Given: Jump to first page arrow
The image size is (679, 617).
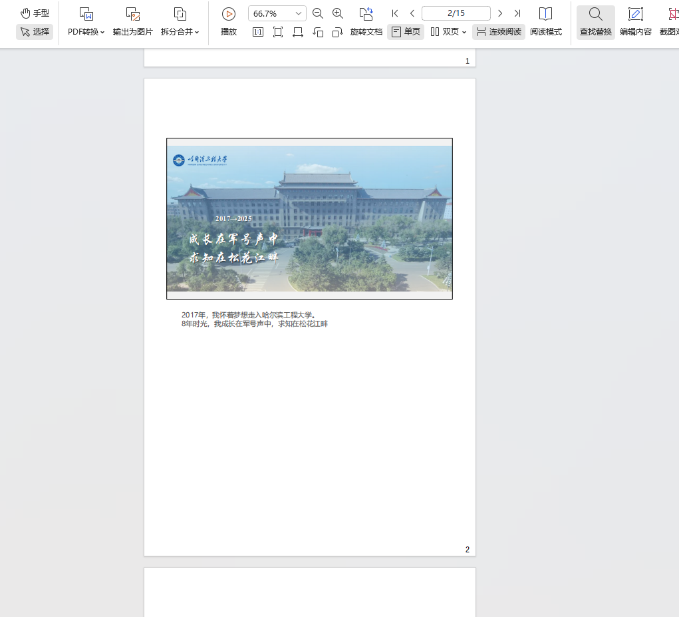Looking at the screenshot, I should pyautogui.click(x=395, y=13).
